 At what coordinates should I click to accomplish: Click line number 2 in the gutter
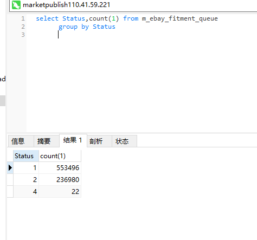coord(23,27)
